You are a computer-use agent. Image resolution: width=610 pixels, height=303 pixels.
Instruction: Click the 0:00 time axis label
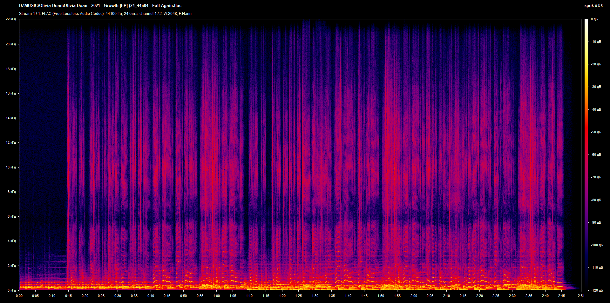pos(19,296)
